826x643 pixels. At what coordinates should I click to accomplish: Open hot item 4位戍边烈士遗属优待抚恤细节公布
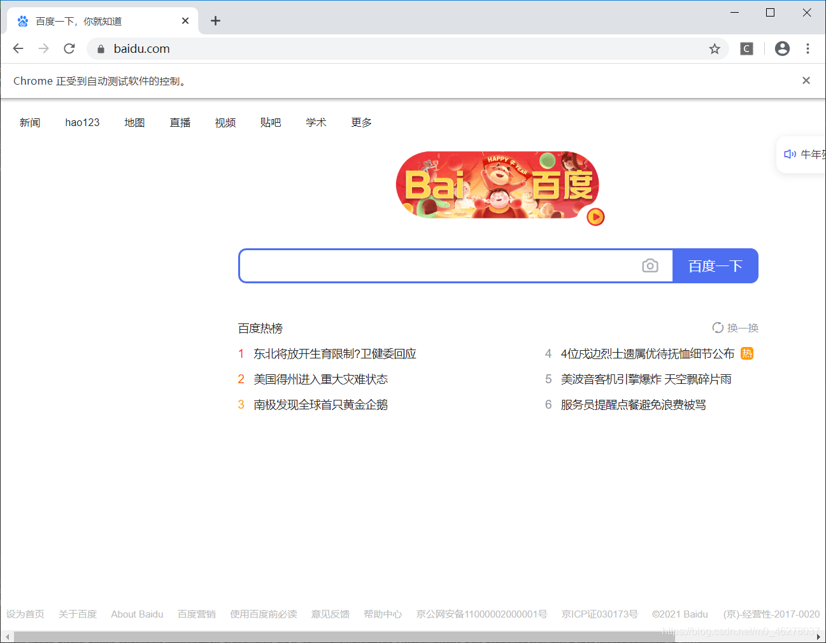648,353
